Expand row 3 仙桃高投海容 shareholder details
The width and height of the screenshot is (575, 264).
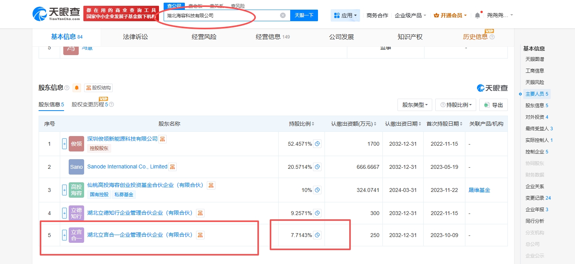(x=64, y=190)
